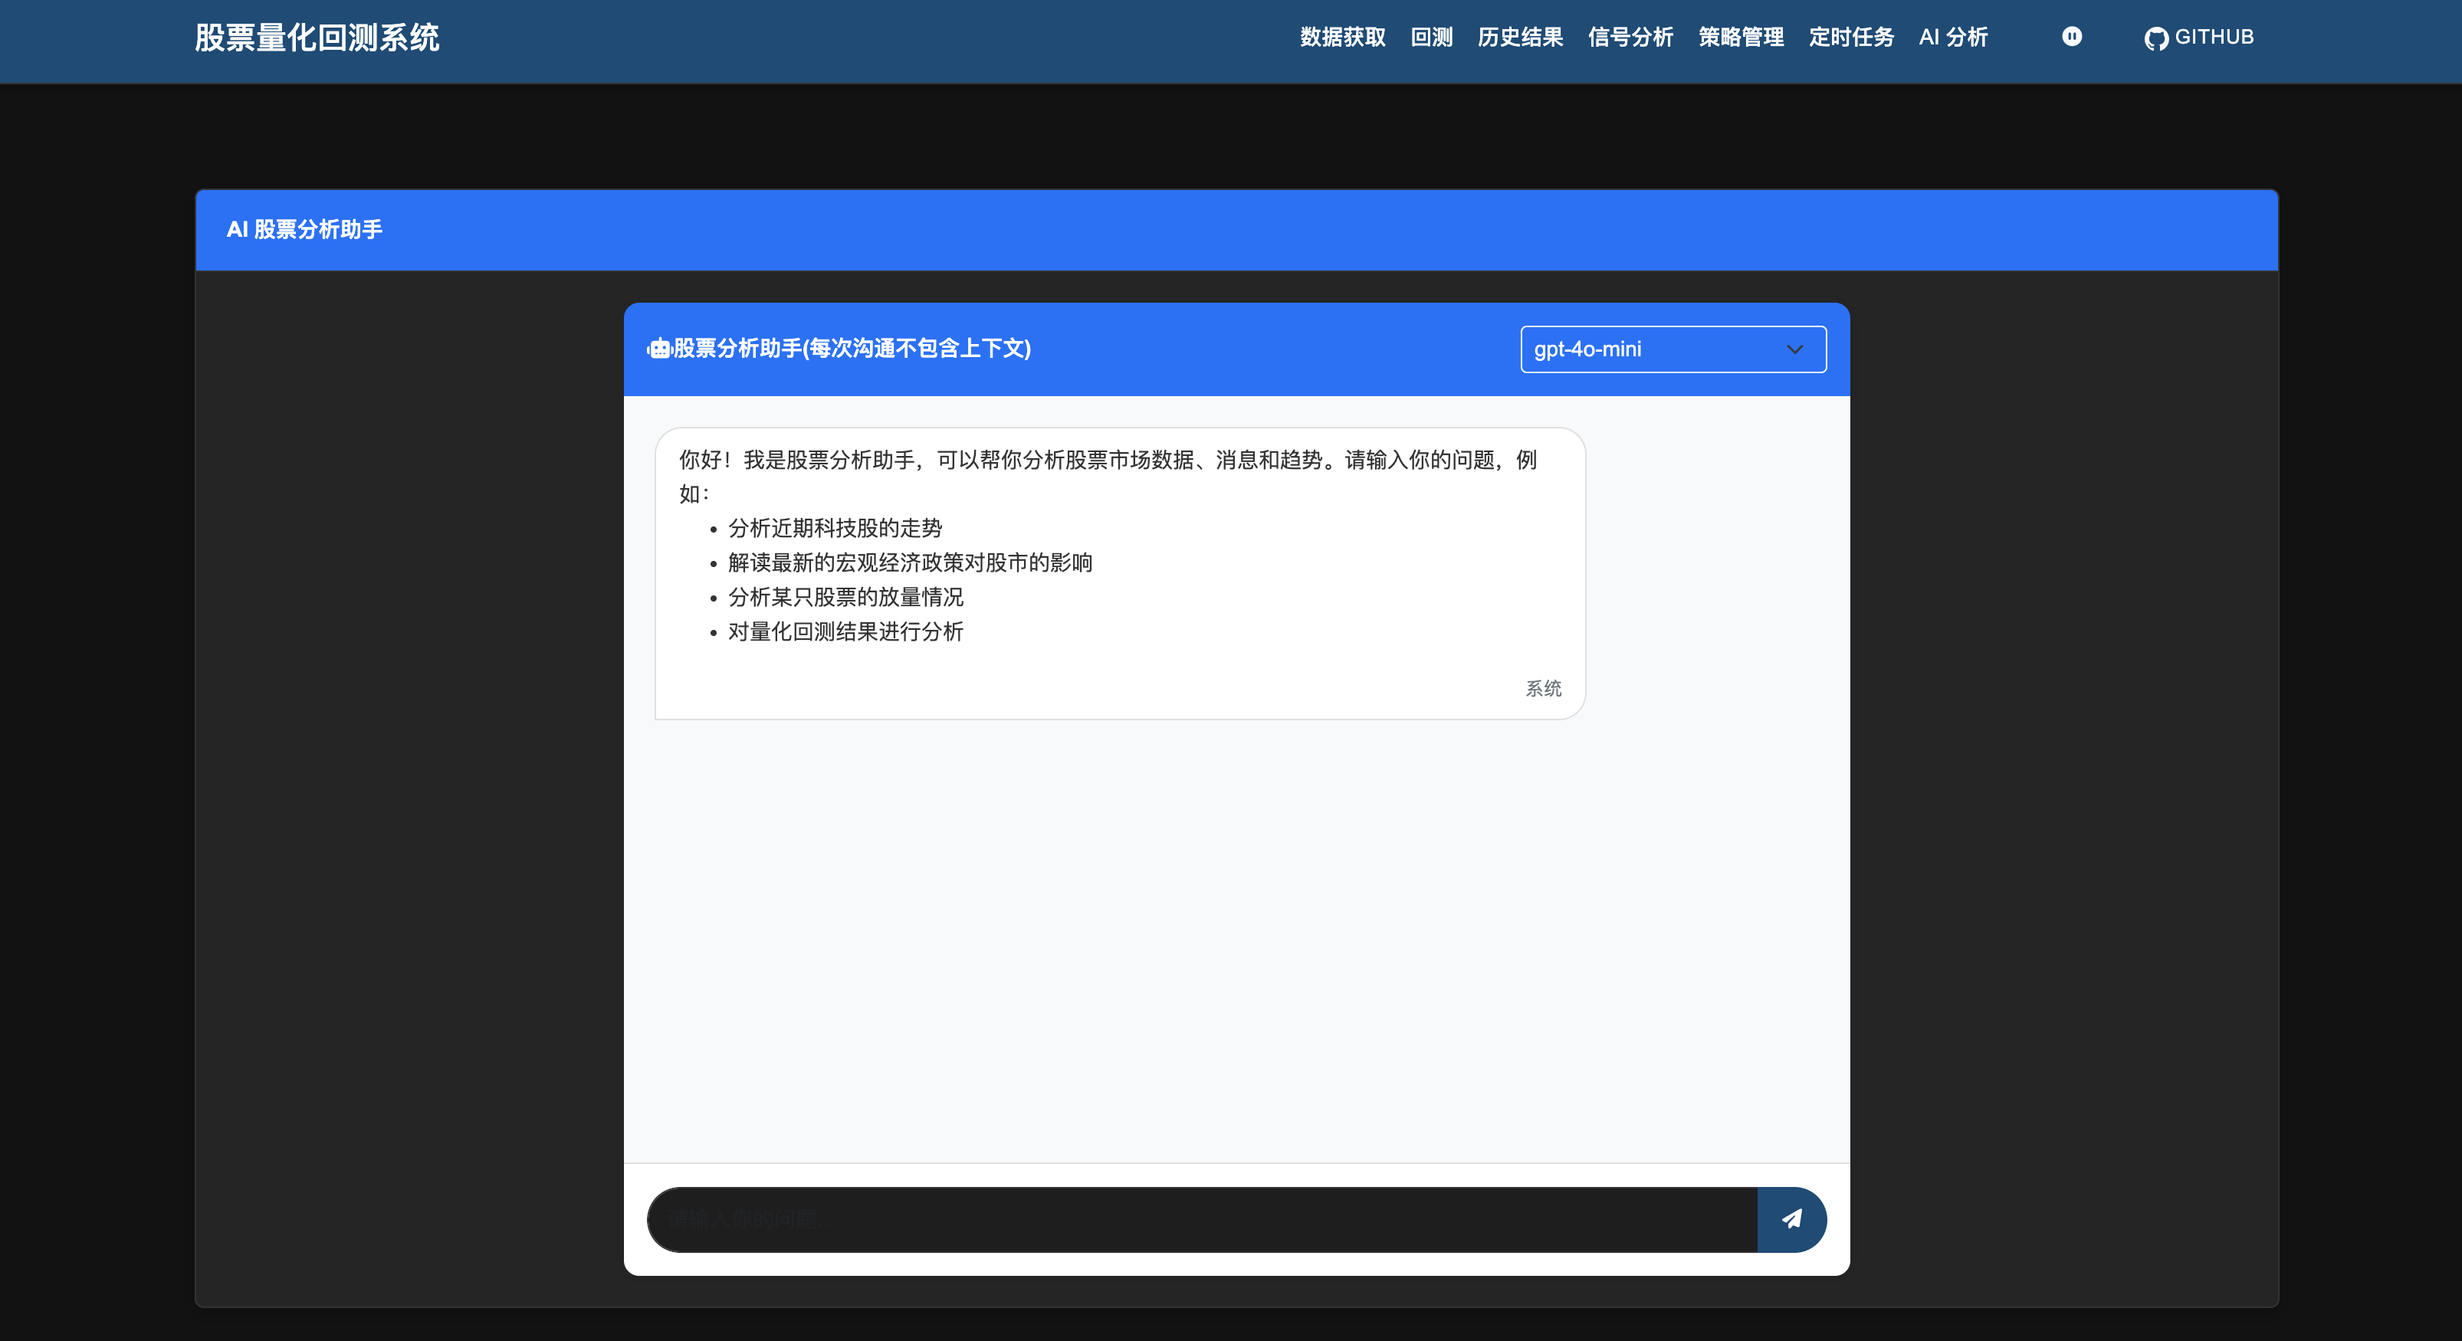Switch to the 历史结果 page

tap(1520, 38)
